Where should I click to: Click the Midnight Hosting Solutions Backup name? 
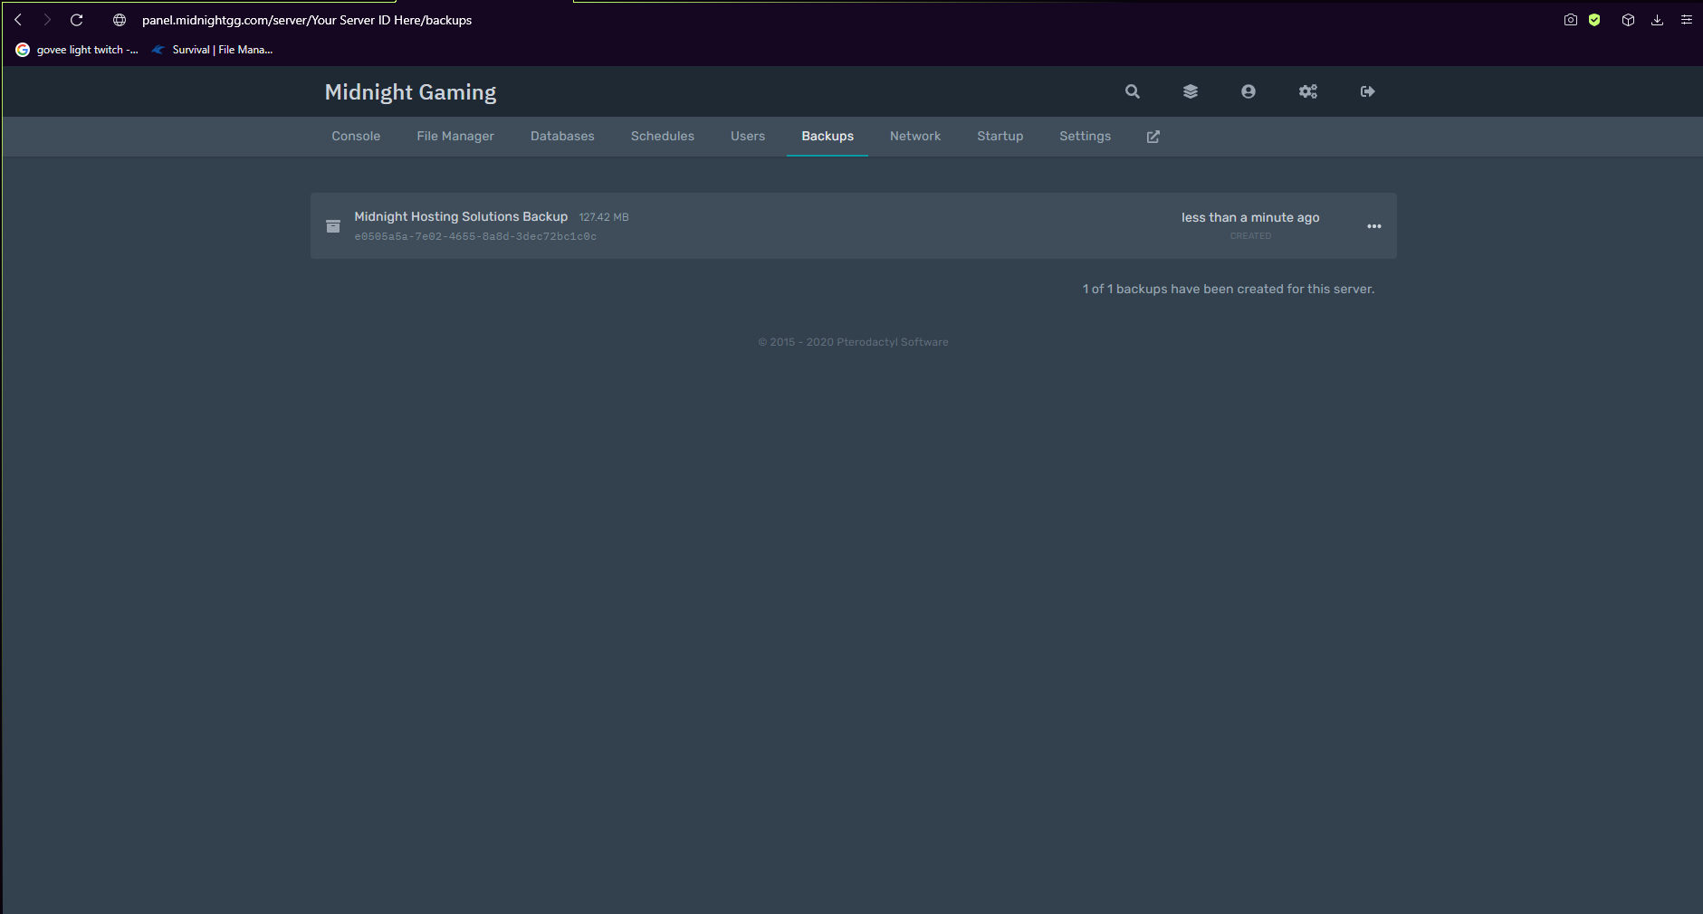coord(461,217)
